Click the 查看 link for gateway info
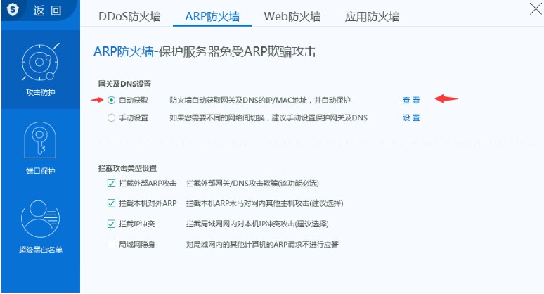The image size is (544, 294). coord(411,100)
